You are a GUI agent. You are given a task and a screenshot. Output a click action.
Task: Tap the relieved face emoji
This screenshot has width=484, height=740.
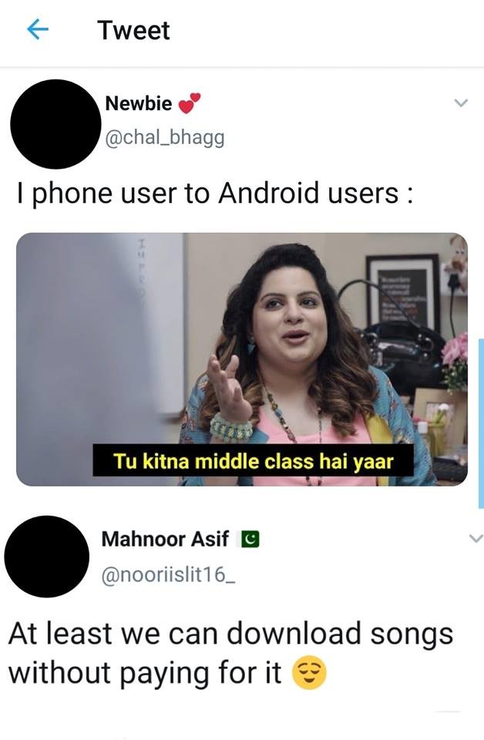coord(310,674)
